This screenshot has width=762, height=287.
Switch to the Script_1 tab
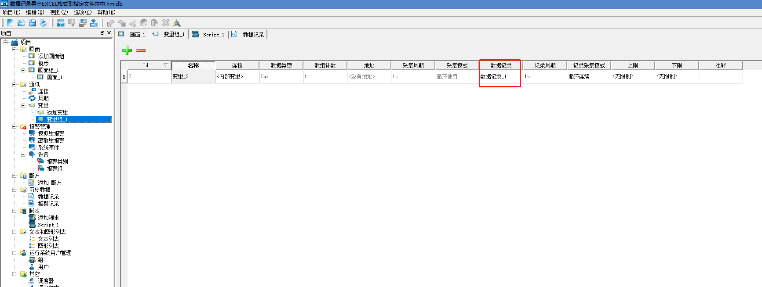208,34
